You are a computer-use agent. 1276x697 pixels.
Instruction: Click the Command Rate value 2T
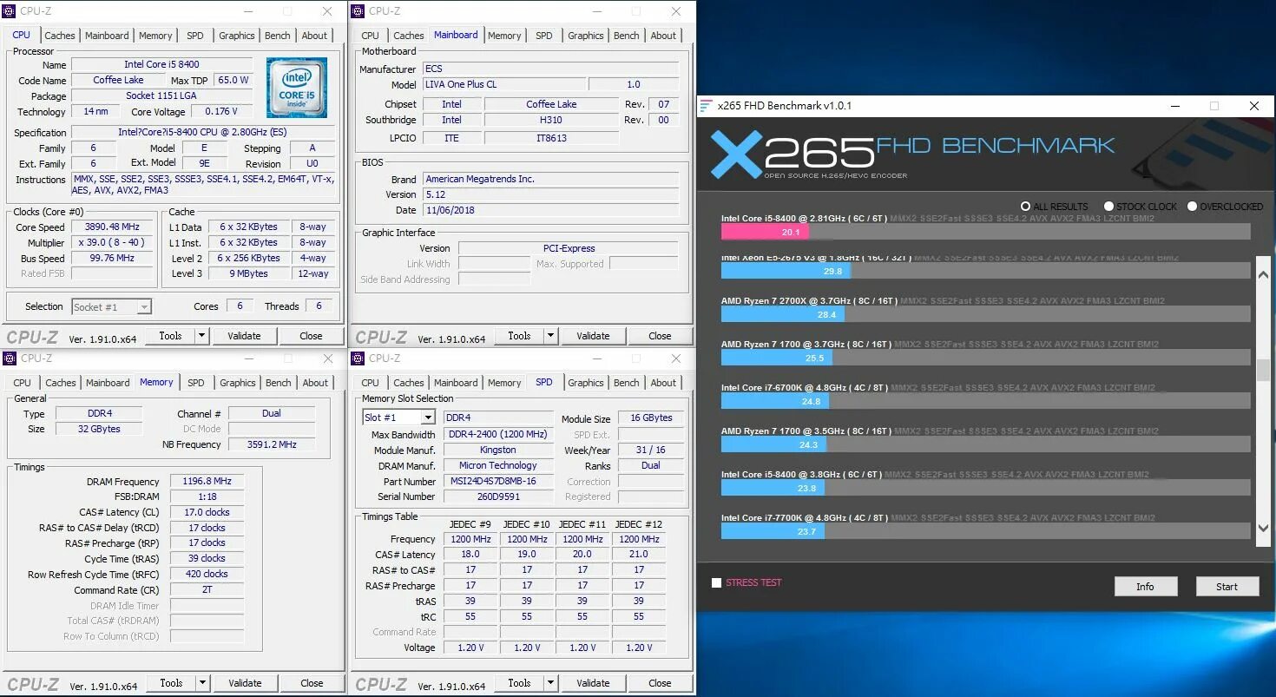click(207, 590)
